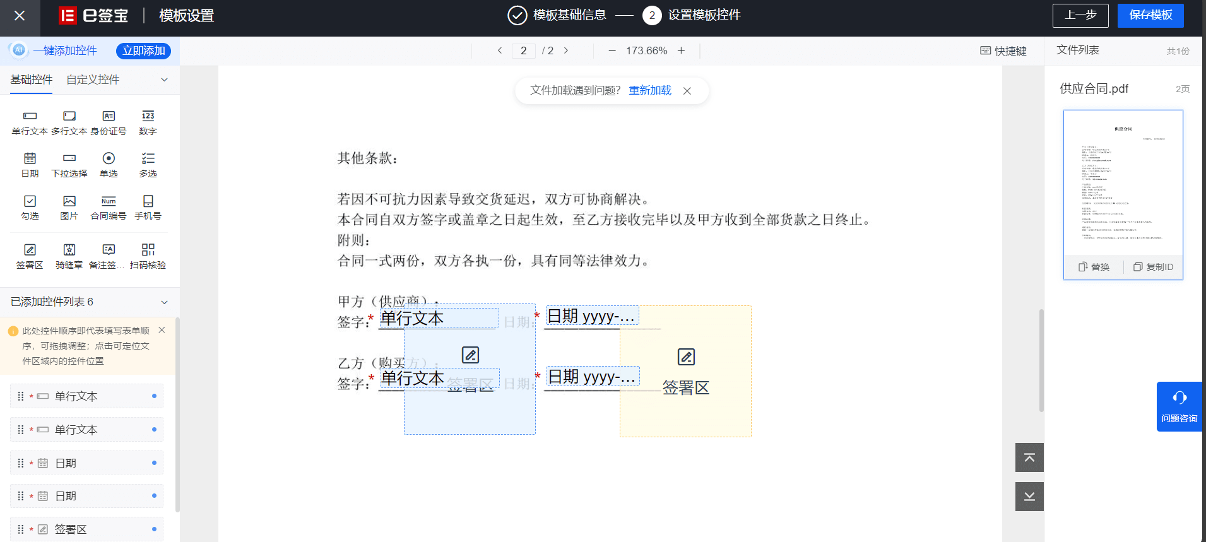
Task: Select second 日期 in added list
Action: 86,496
